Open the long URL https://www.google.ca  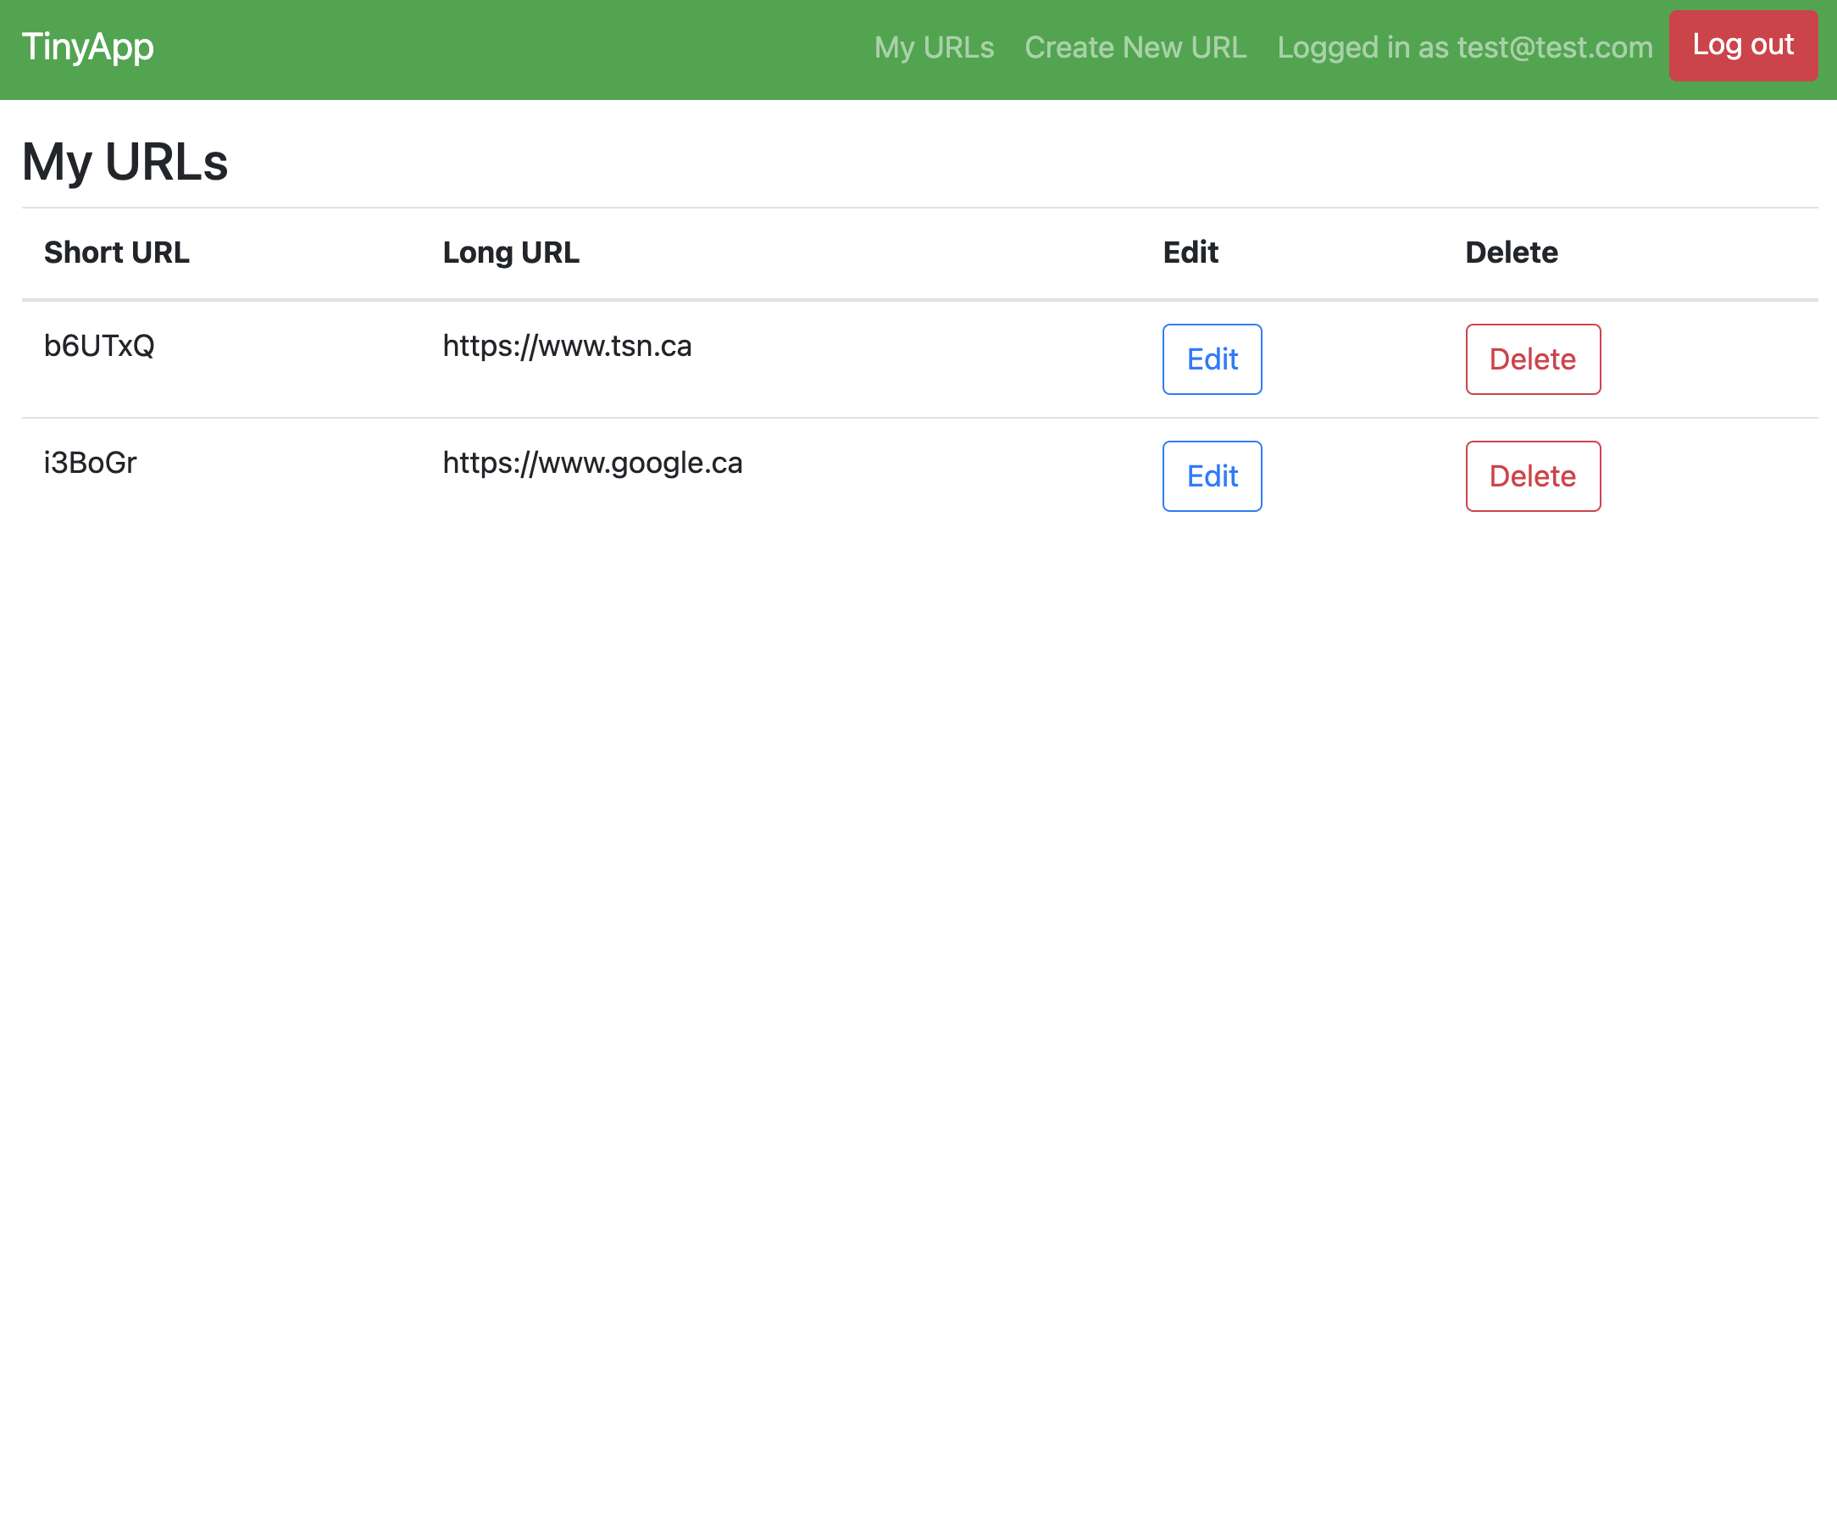pos(591,463)
